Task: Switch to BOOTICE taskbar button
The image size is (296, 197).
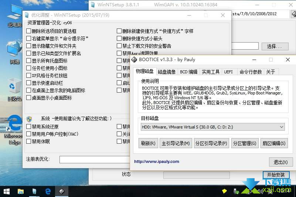Action: (x=62, y=191)
